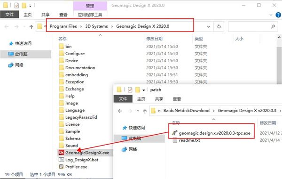The width and height of the screenshot is (282, 179).
Task: Click the BaiduNetdiskDownload breadcrumb
Action: click(187, 111)
